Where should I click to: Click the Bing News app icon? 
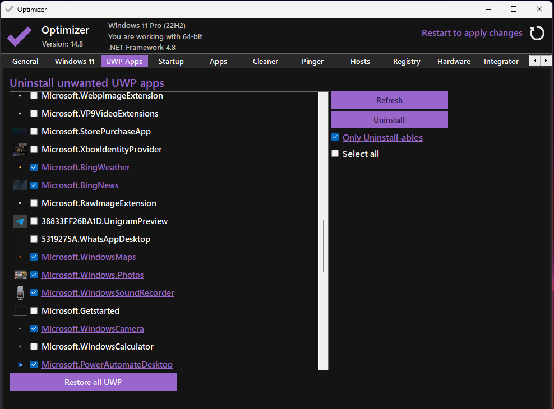click(x=20, y=185)
